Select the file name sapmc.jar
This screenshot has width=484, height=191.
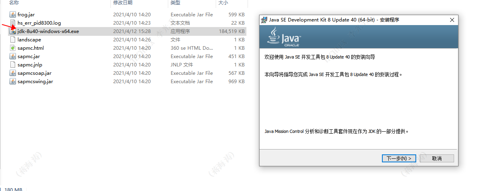(x=29, y=57)
